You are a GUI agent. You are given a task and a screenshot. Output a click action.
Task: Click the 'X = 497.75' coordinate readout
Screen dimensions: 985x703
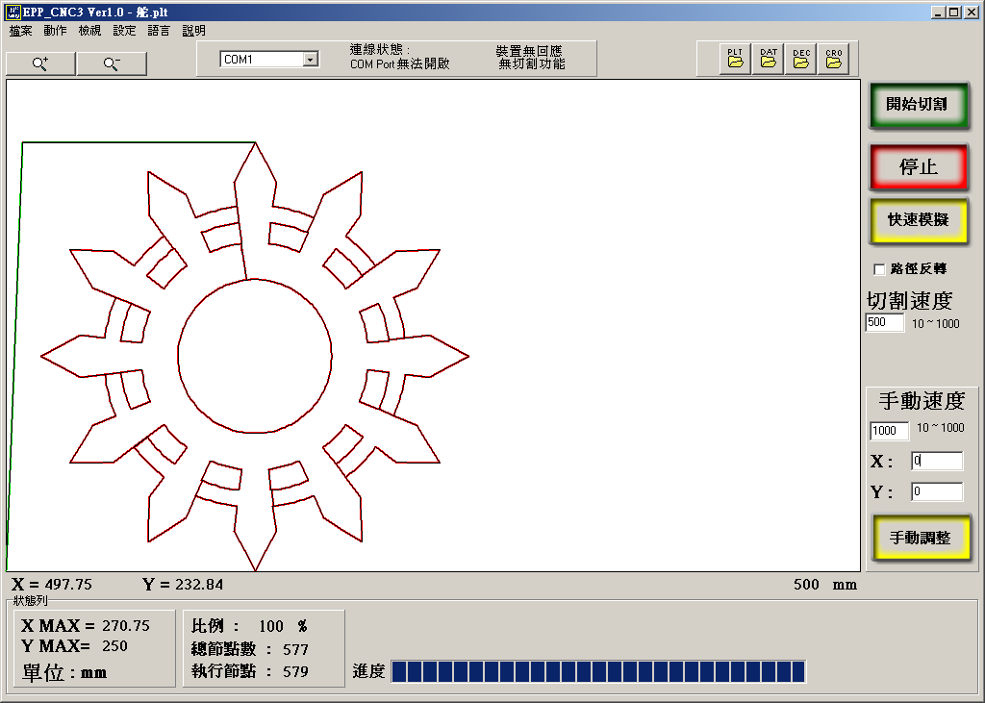tap(52, 585)
